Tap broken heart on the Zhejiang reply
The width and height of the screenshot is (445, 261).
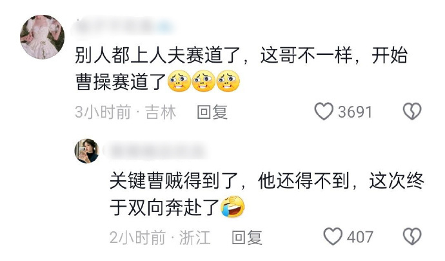412,236
